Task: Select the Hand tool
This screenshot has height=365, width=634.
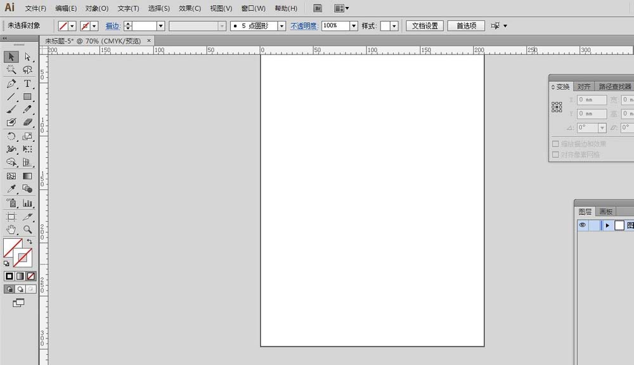Action: tap(11, 229)
